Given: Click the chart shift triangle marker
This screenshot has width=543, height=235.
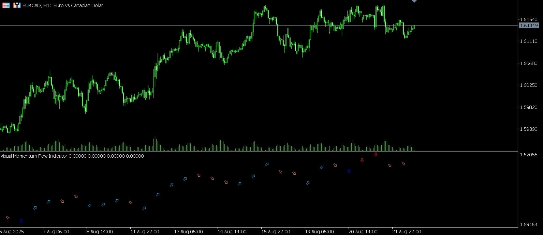Looking at the screenshot, I should coord(414,1).
